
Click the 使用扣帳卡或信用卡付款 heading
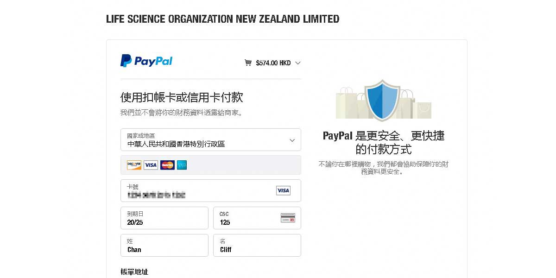[x=182, y=97]
